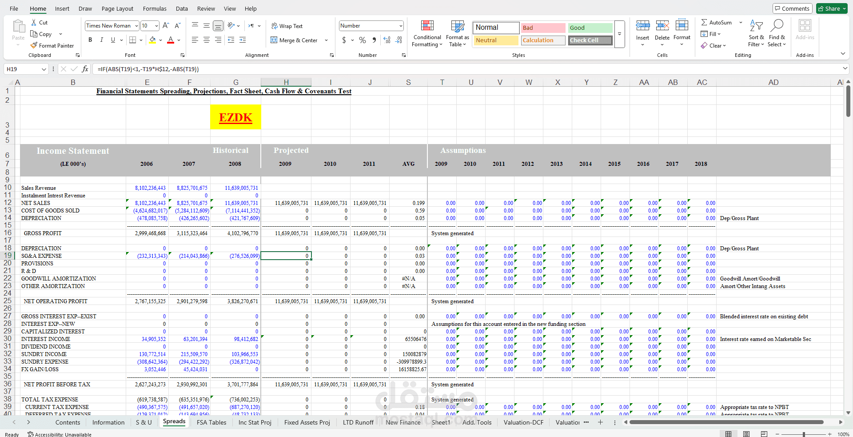Click the Decrease Decimal icon
The width and height of the screenshot is (853, 437).
(399, 40)
